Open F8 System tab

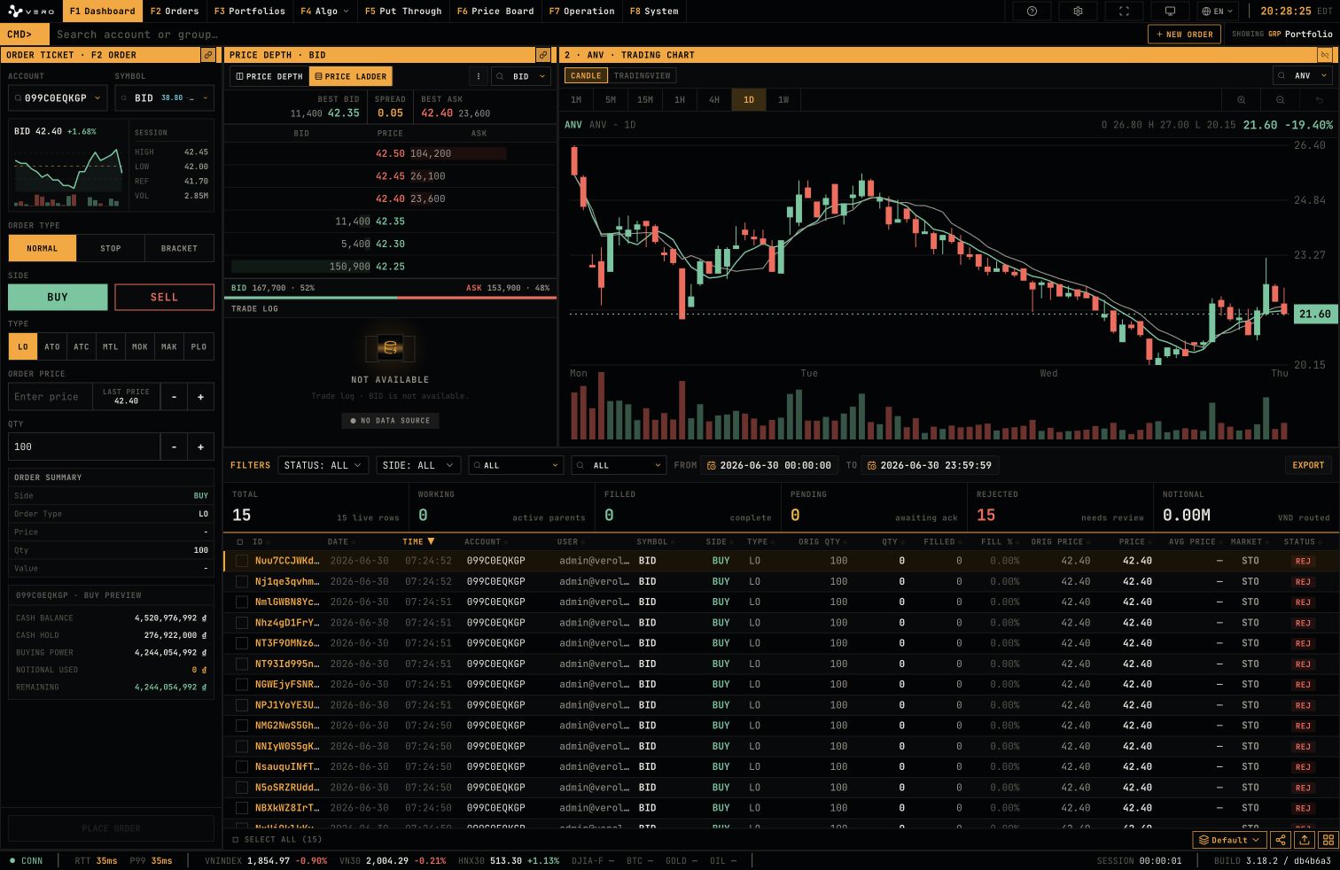tap(654, 12)
